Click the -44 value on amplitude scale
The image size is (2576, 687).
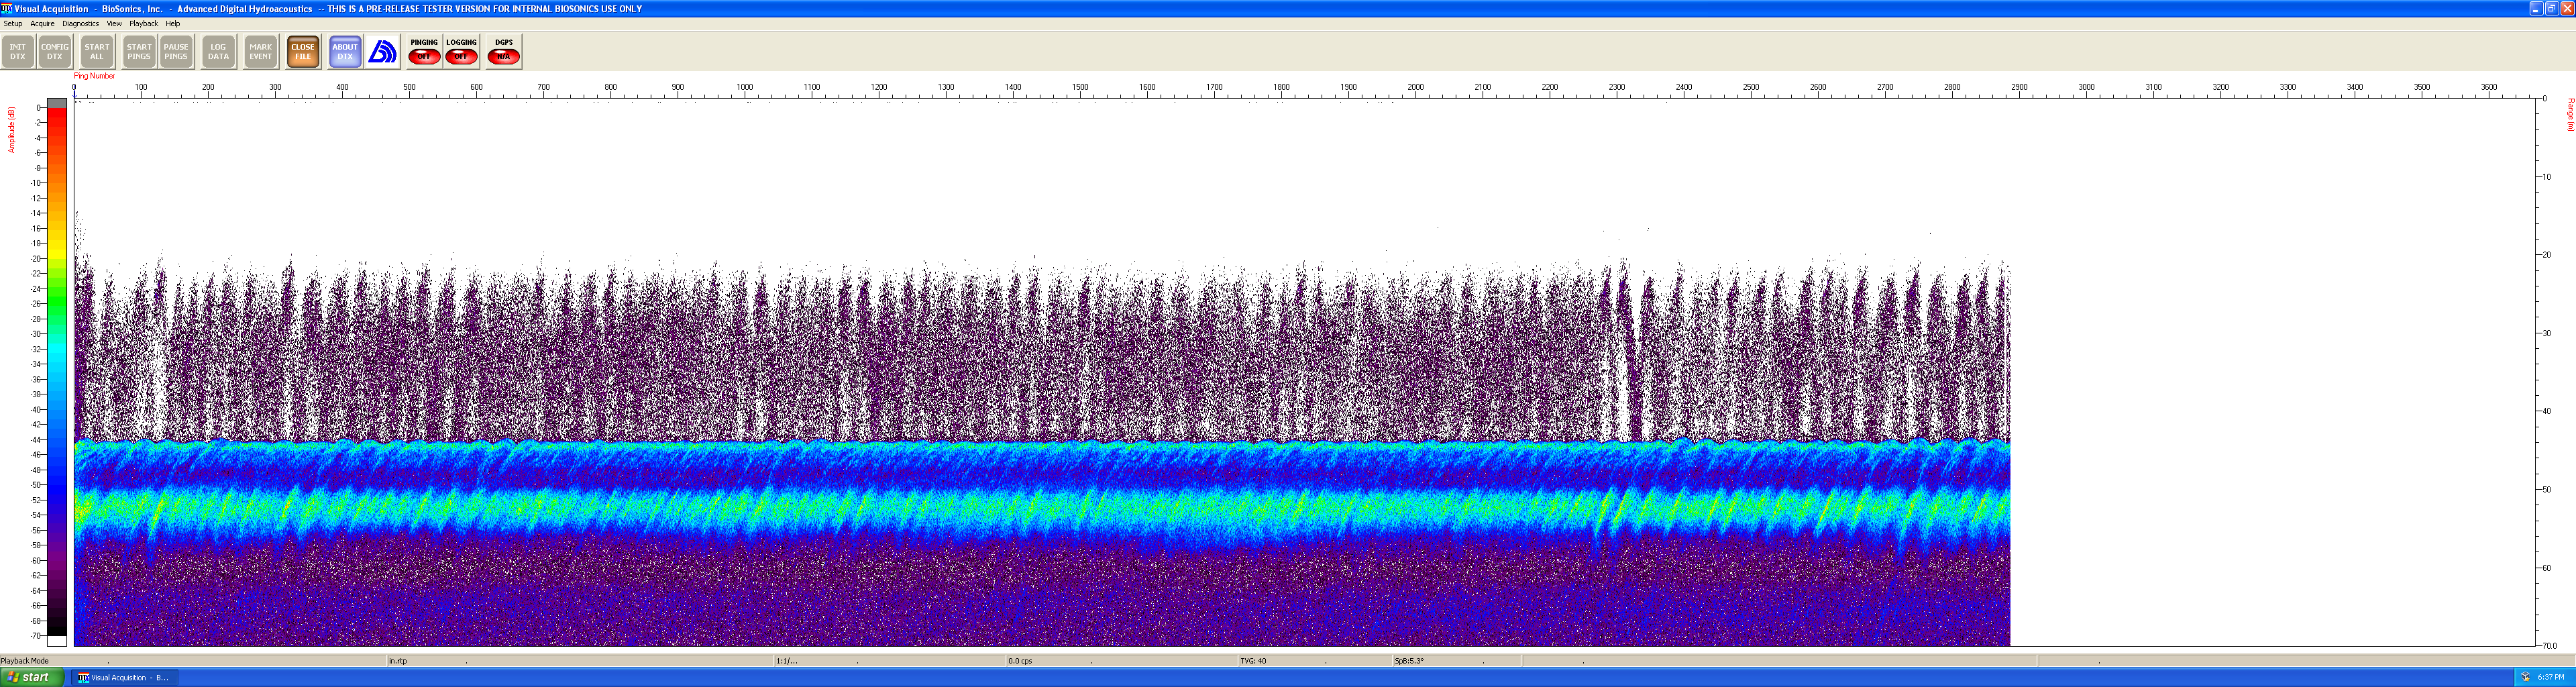point(36,440)
